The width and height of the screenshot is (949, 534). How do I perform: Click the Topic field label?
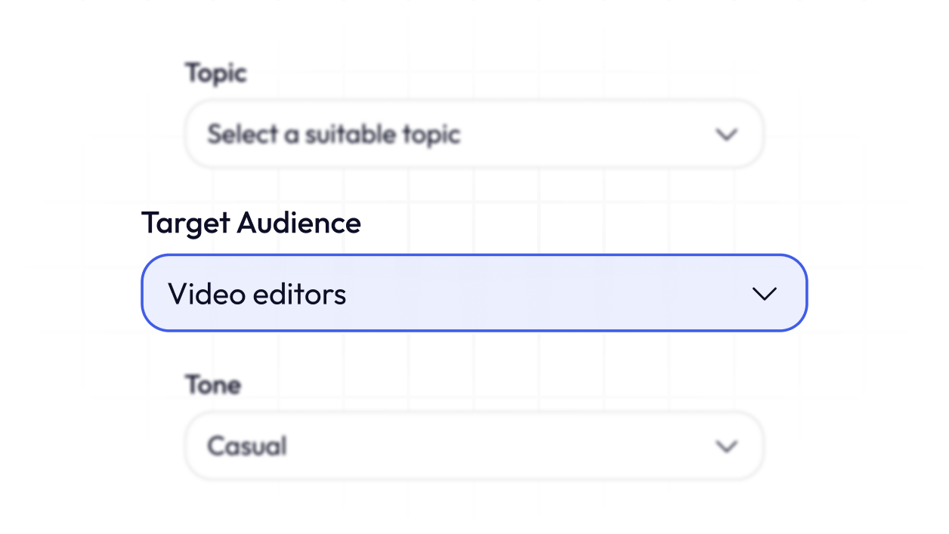[x=216, y=73]
